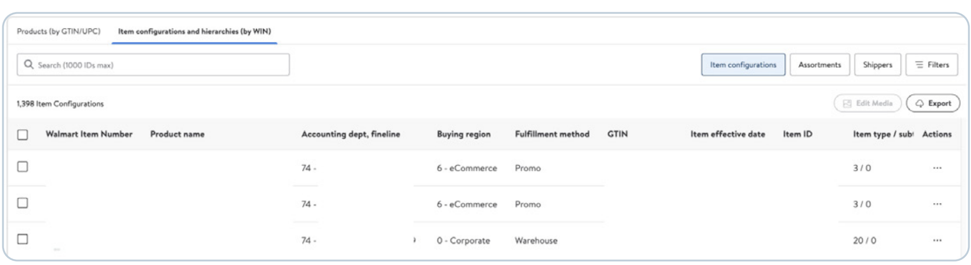The image size is (971, 265).
Task: Open actions menu for Warehouse row
Action: pos(937,241)
